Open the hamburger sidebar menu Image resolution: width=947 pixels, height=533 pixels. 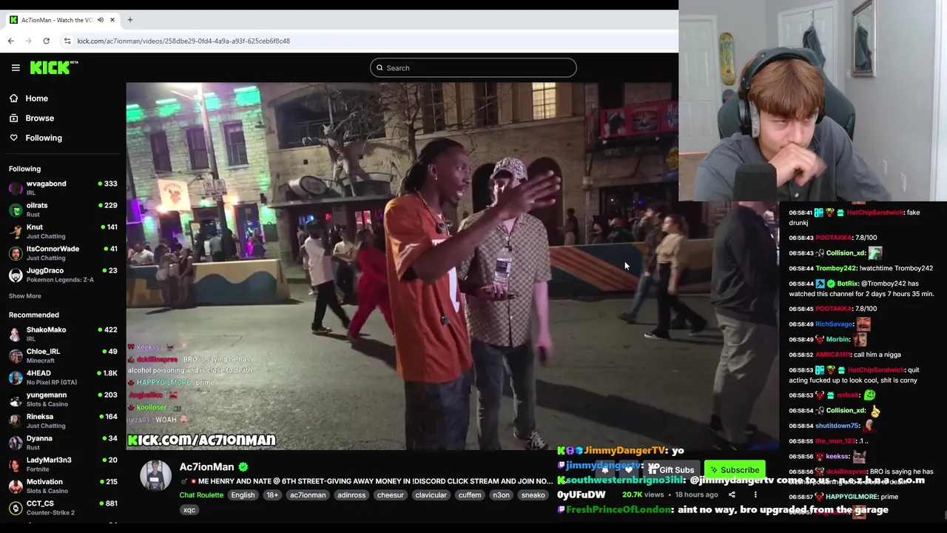pyautogui.click(x=16, y=67)
